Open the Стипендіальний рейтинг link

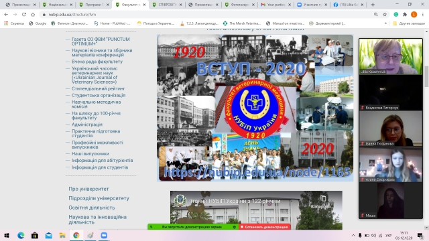tap(99, 88)
